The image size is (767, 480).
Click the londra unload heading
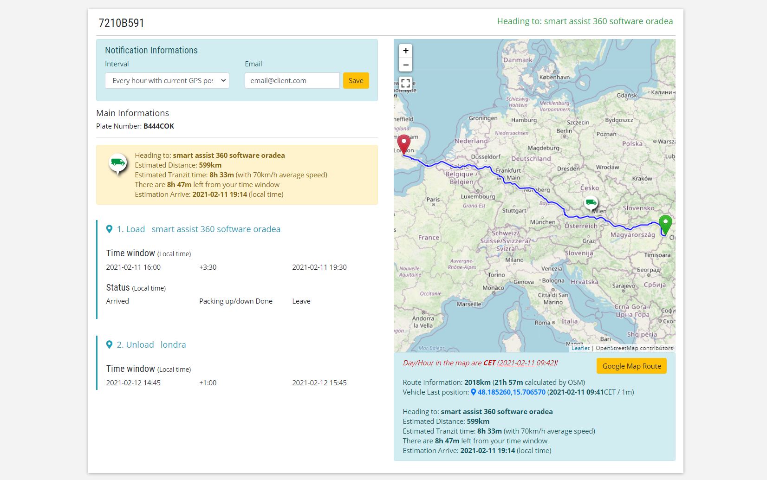(x=173, y=344)
